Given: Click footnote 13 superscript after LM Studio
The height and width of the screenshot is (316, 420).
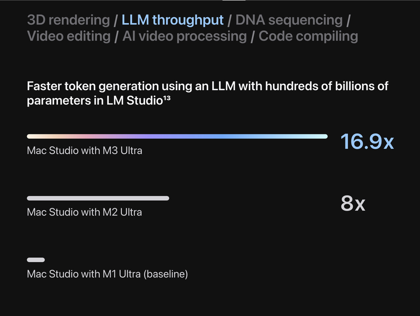Looking at the screenshot, I should click(x=167, y=98).
